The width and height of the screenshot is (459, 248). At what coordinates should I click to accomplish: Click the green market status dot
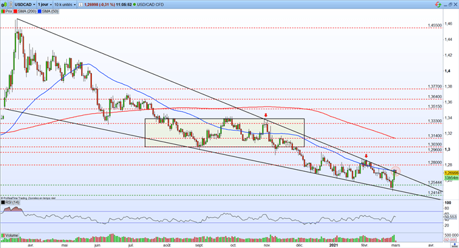[x=134, y=5]
